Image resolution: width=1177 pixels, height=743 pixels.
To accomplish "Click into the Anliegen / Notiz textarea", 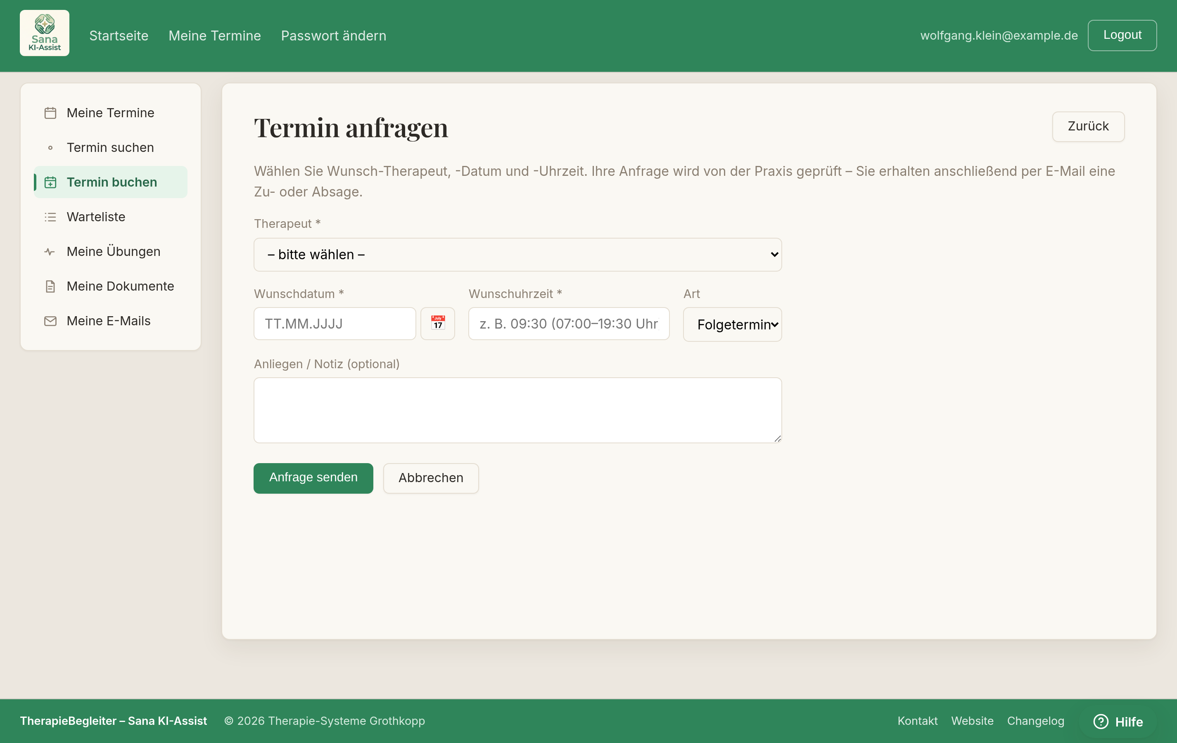I will tap(517, 410).
